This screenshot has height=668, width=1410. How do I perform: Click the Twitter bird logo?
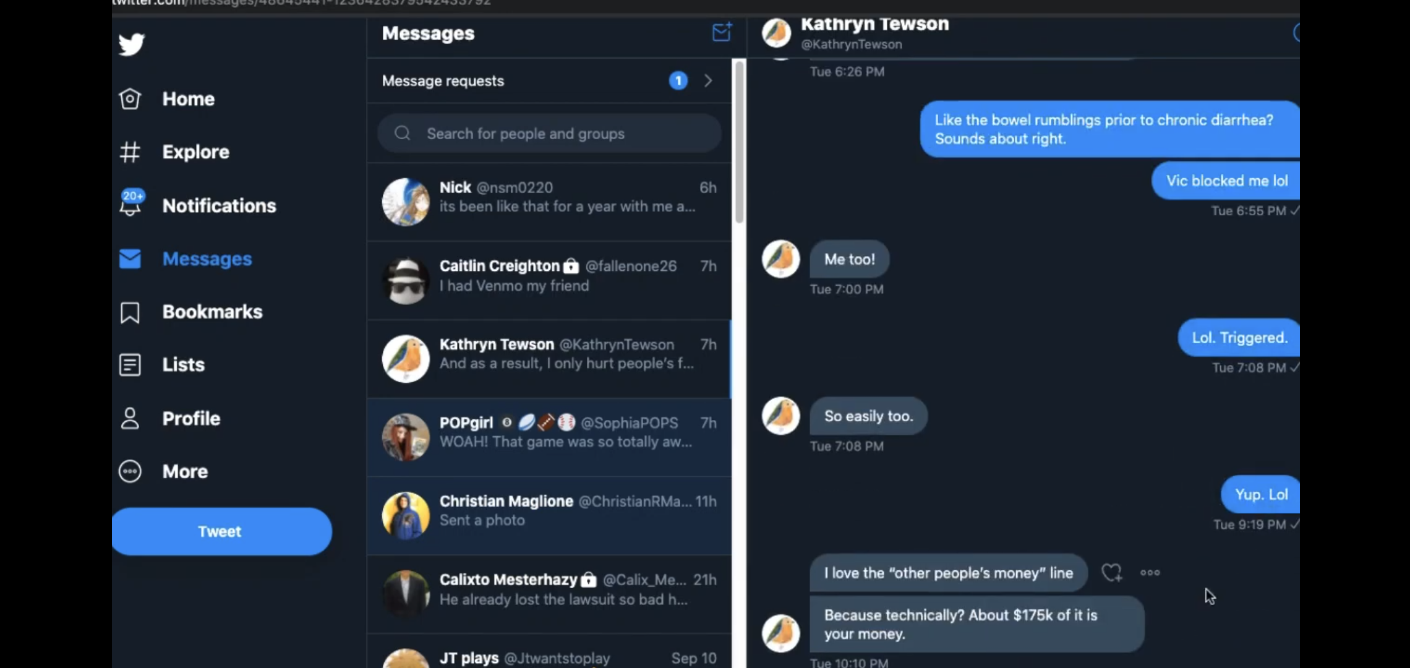131,44
